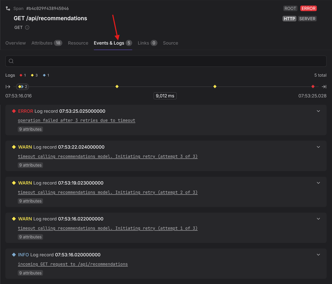The image size is (332, 284).
Task: Open 9 attributes of INFO log record
Action: pos(30,273)
